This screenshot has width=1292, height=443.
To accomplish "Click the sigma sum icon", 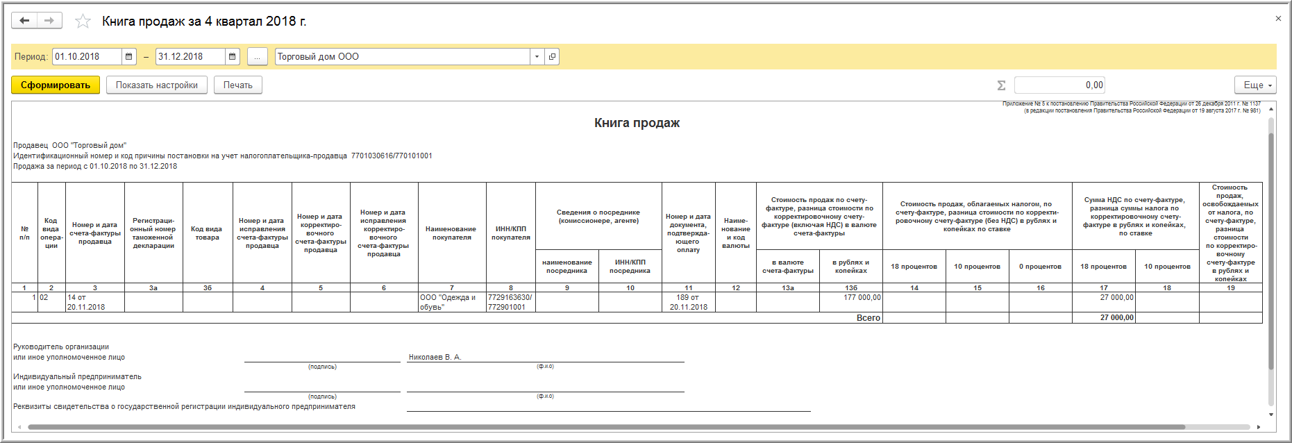I will click(x=1001, y=85).
